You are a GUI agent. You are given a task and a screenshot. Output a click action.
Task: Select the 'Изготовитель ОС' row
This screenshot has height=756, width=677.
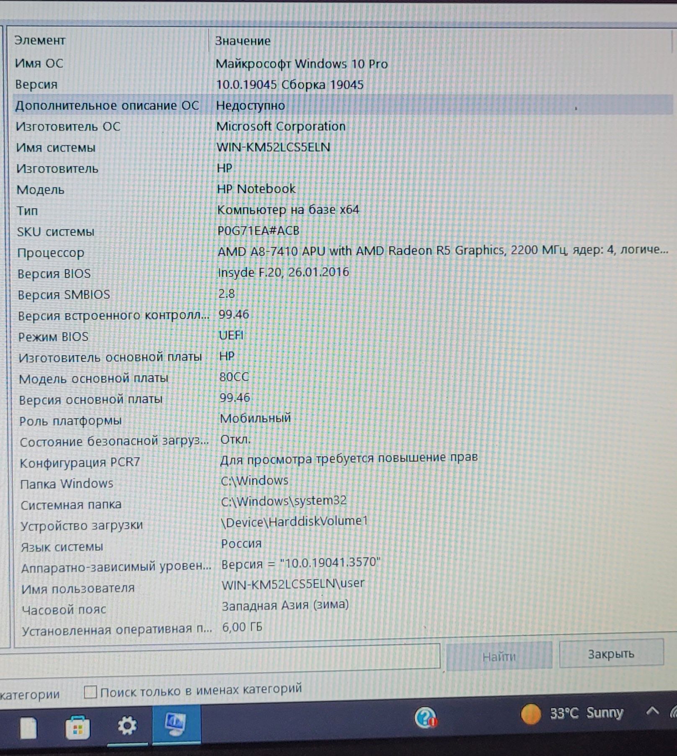click(x=343, y=126)
